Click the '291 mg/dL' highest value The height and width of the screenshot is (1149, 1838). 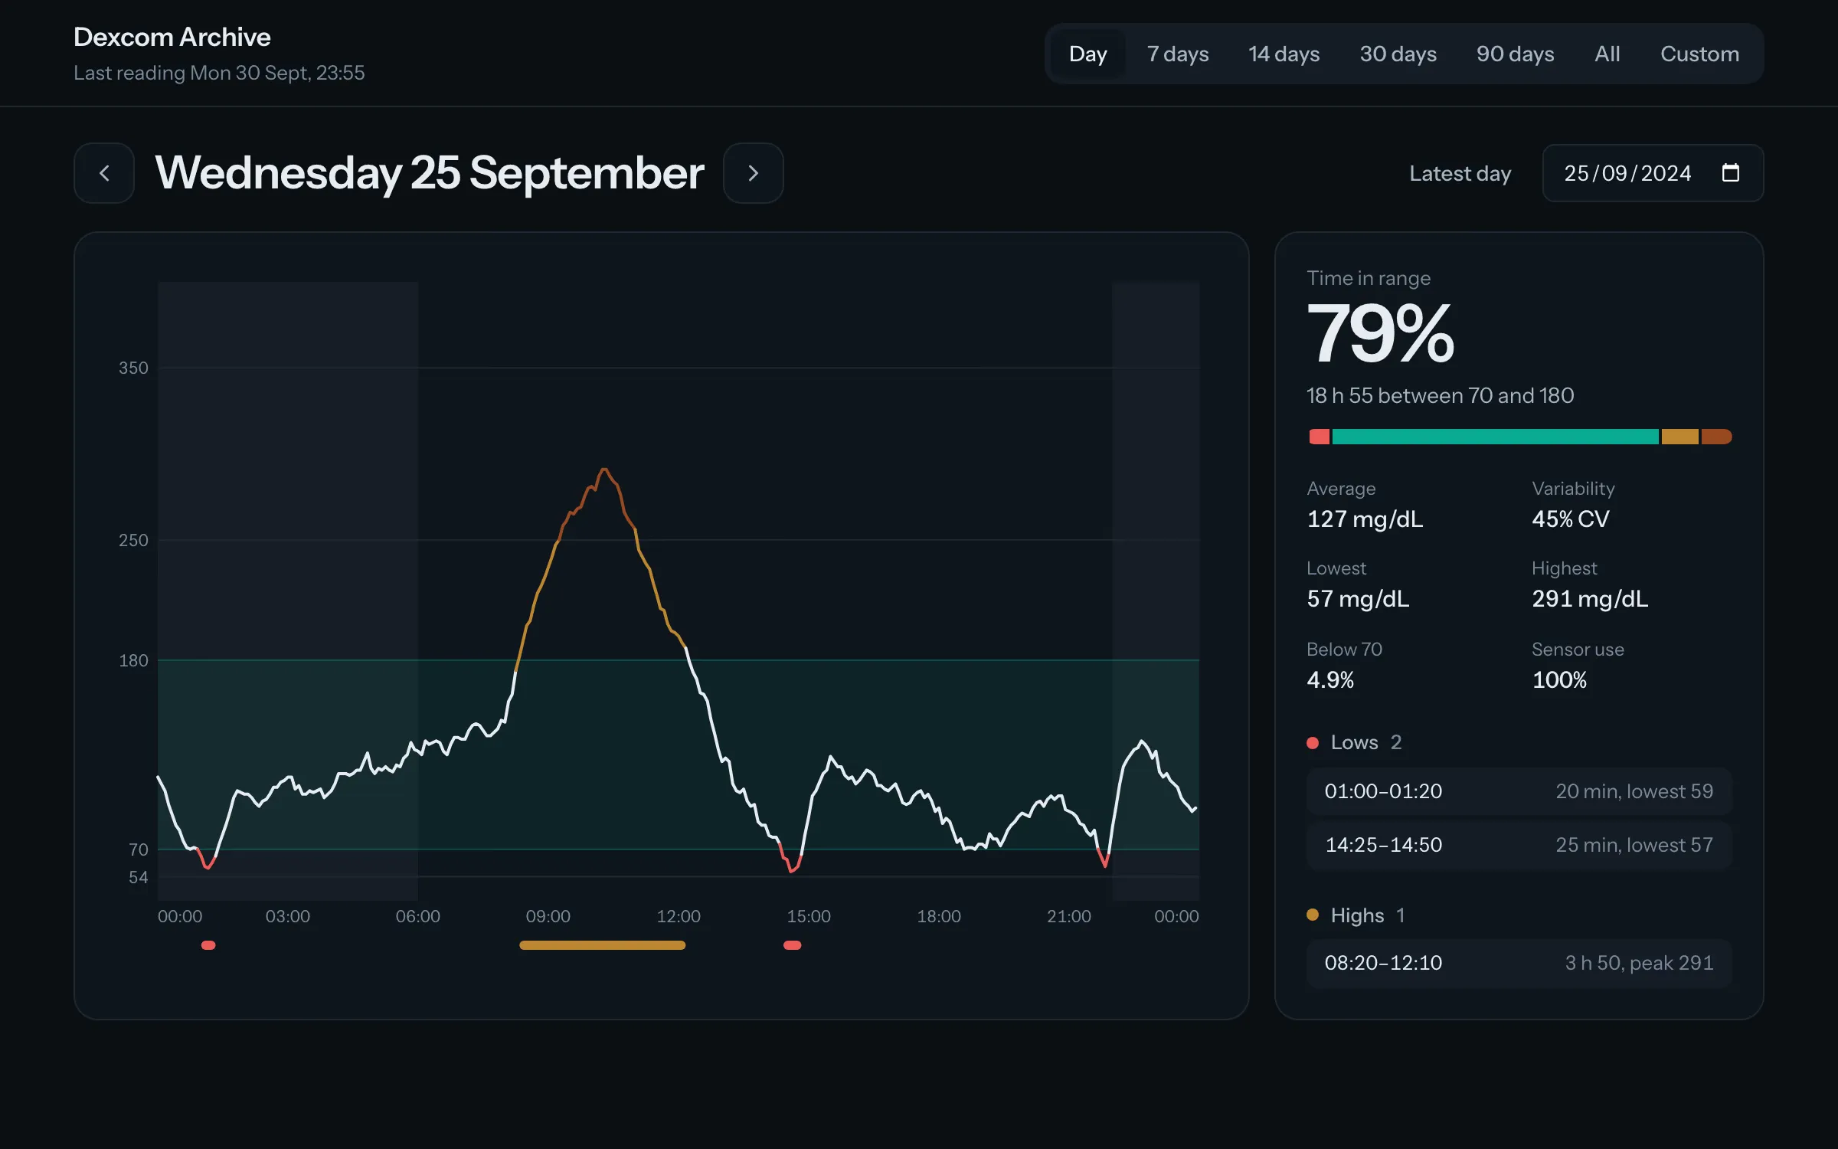click(1590, 599)
